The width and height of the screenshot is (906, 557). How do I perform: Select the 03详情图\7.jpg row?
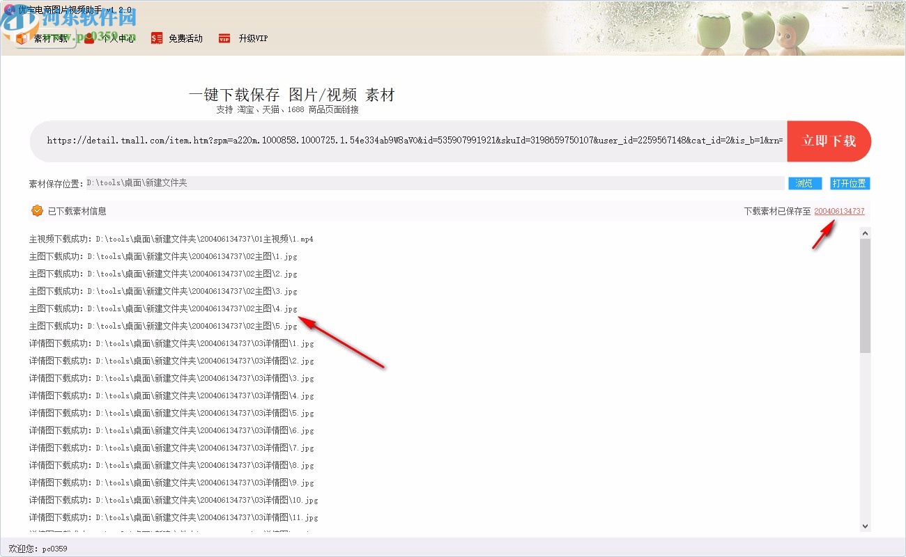(171, 448)
